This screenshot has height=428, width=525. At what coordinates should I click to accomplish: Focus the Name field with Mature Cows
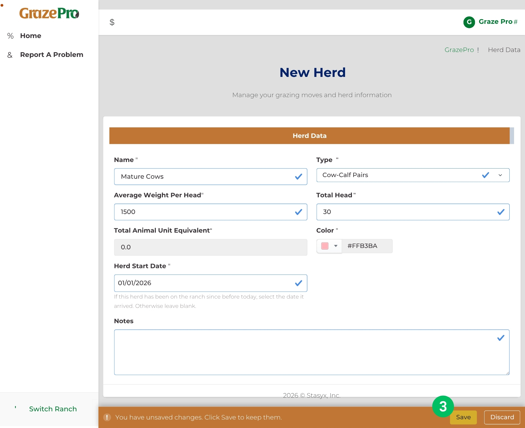click(211, 177)
